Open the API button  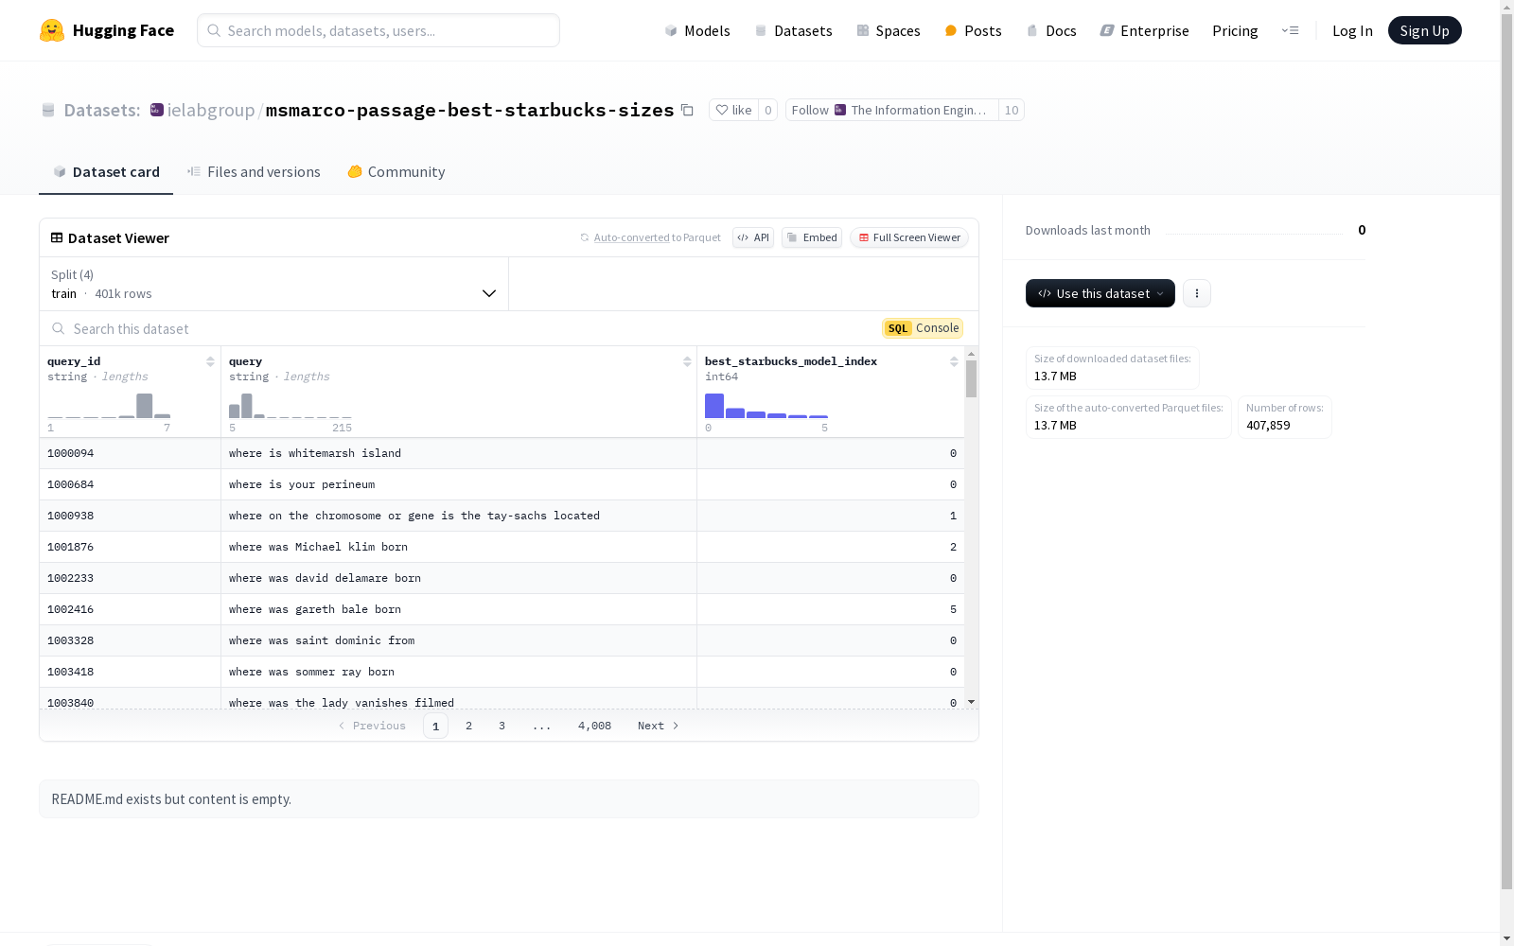tap(753, 237)
